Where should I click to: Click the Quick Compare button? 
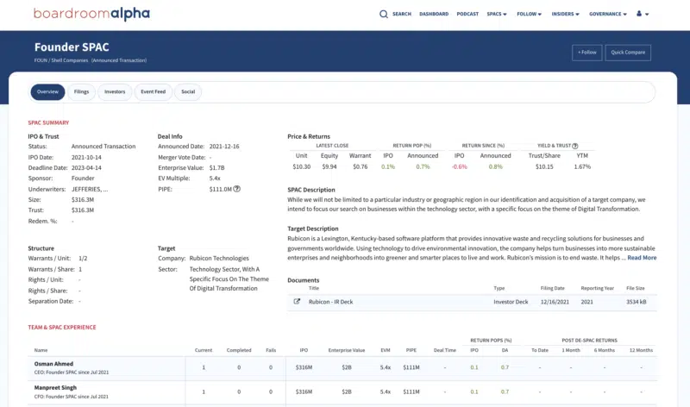pos(628,53)
